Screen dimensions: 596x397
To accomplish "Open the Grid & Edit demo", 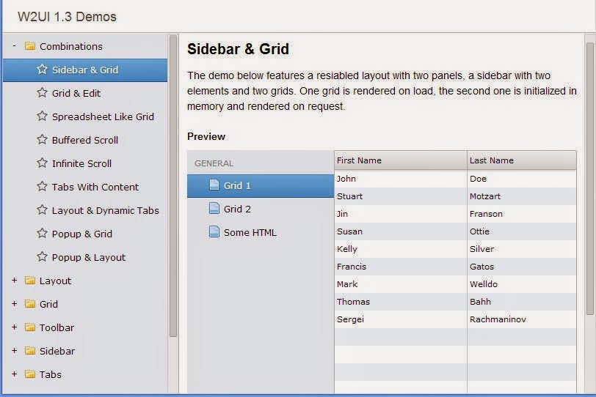I will click(x=85, y=93).
